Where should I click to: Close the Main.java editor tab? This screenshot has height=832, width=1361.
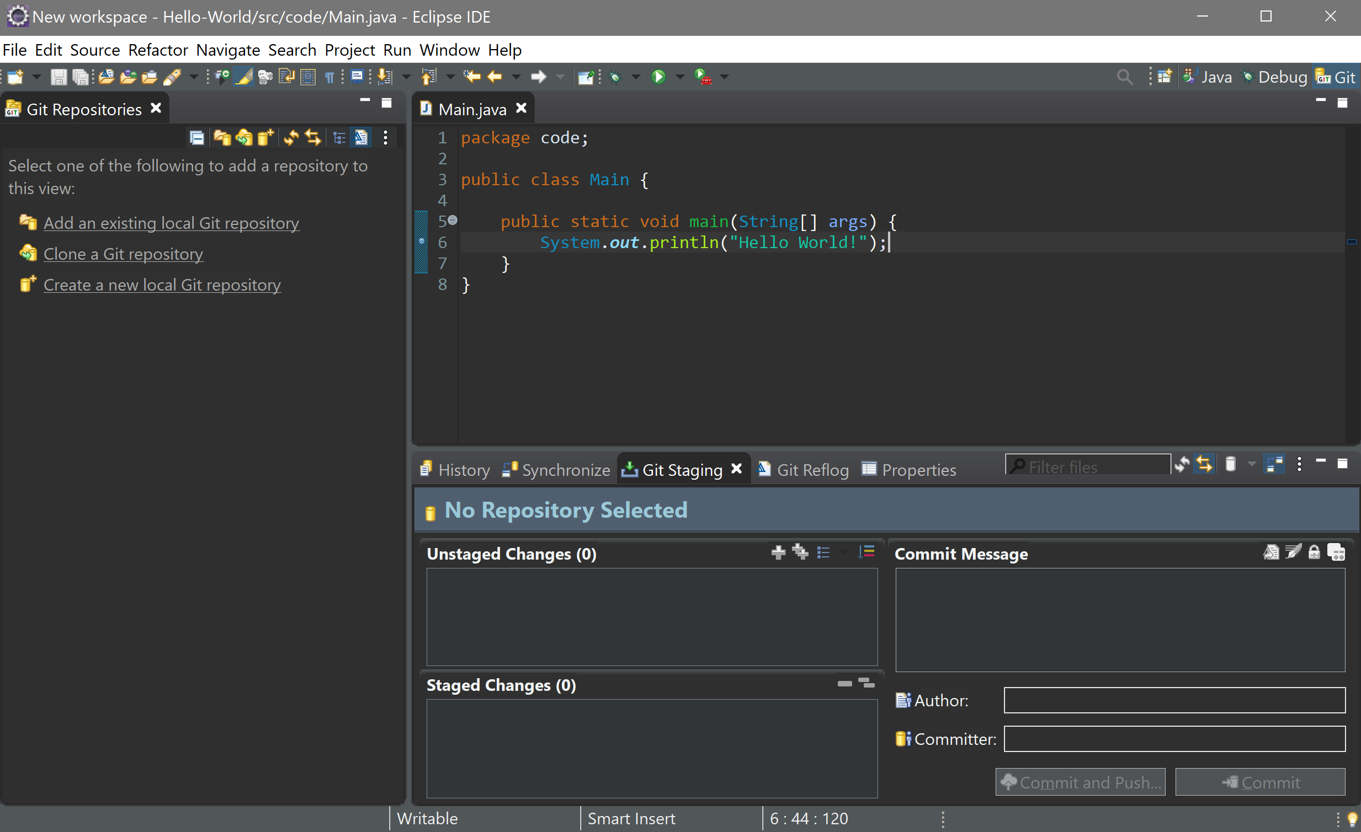[x=521, y=108]
